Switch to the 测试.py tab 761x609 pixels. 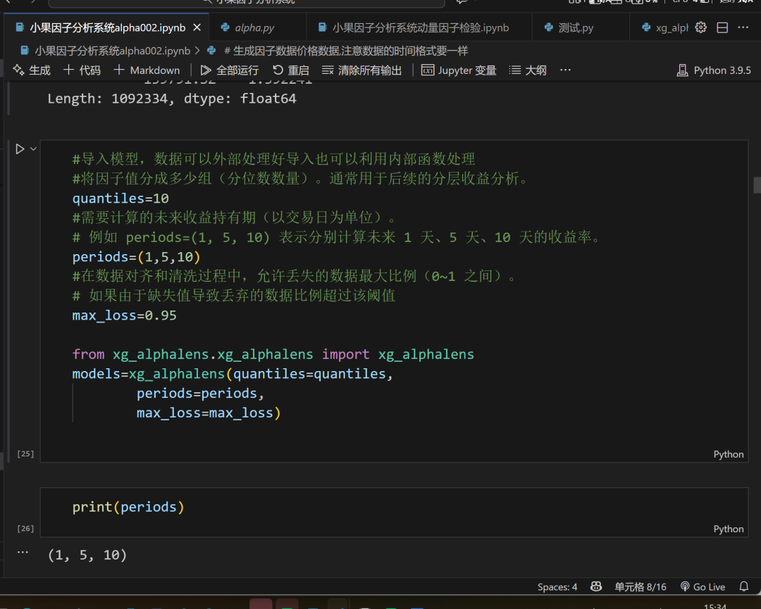point(575,27)
